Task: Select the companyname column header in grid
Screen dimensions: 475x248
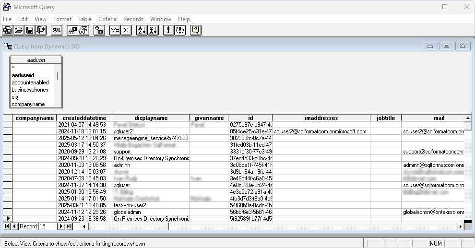Action: click(35, 118)
